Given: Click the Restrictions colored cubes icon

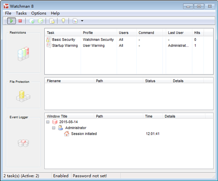Looking at the screenshot, I should [23, 54].
